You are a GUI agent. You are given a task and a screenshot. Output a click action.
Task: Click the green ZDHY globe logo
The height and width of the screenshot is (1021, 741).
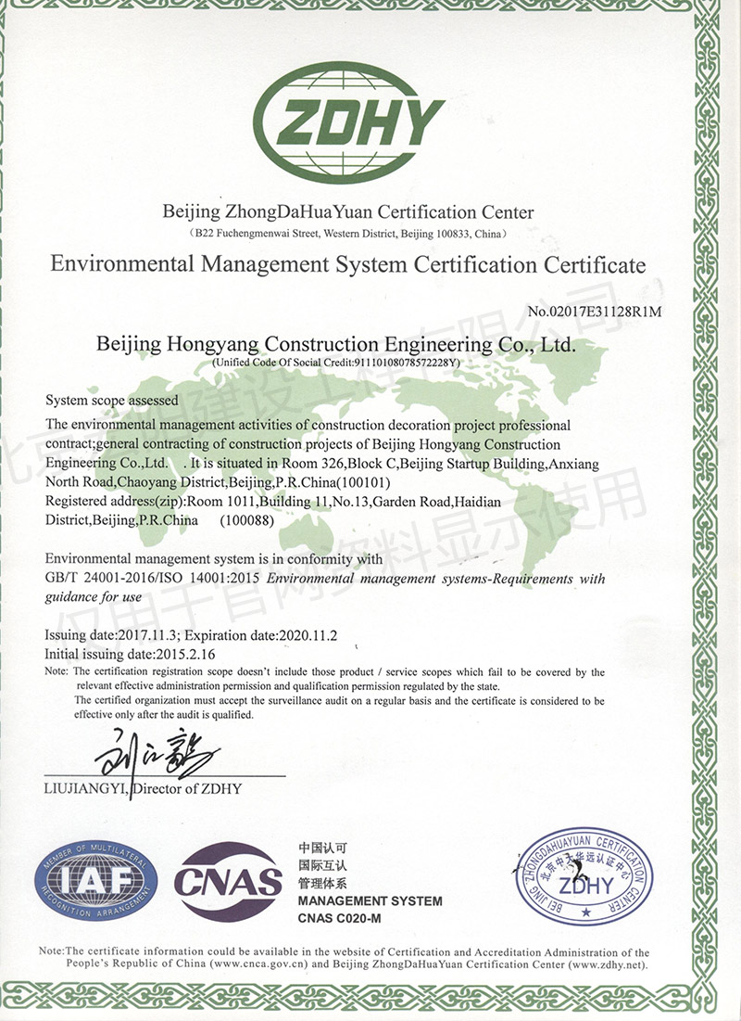[x=348, y=122]
